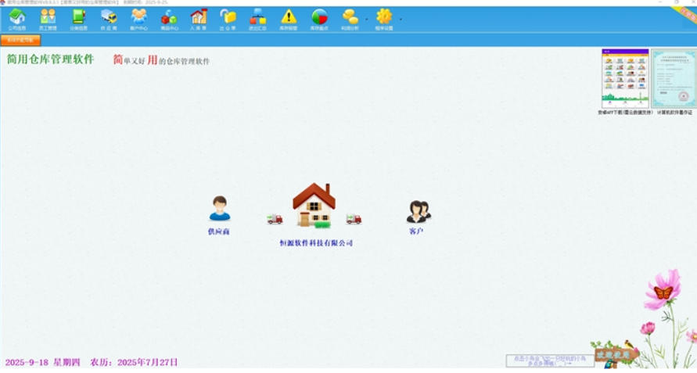
Task: Open customer center group-of-people icon
Action: coord(138,19)
